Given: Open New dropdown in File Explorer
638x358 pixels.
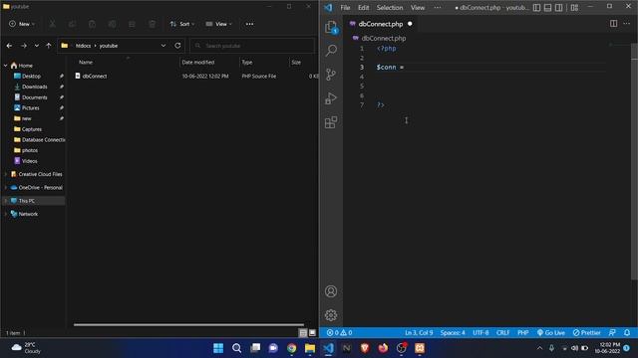Looking at the screenshot, I should coord(22,24).
